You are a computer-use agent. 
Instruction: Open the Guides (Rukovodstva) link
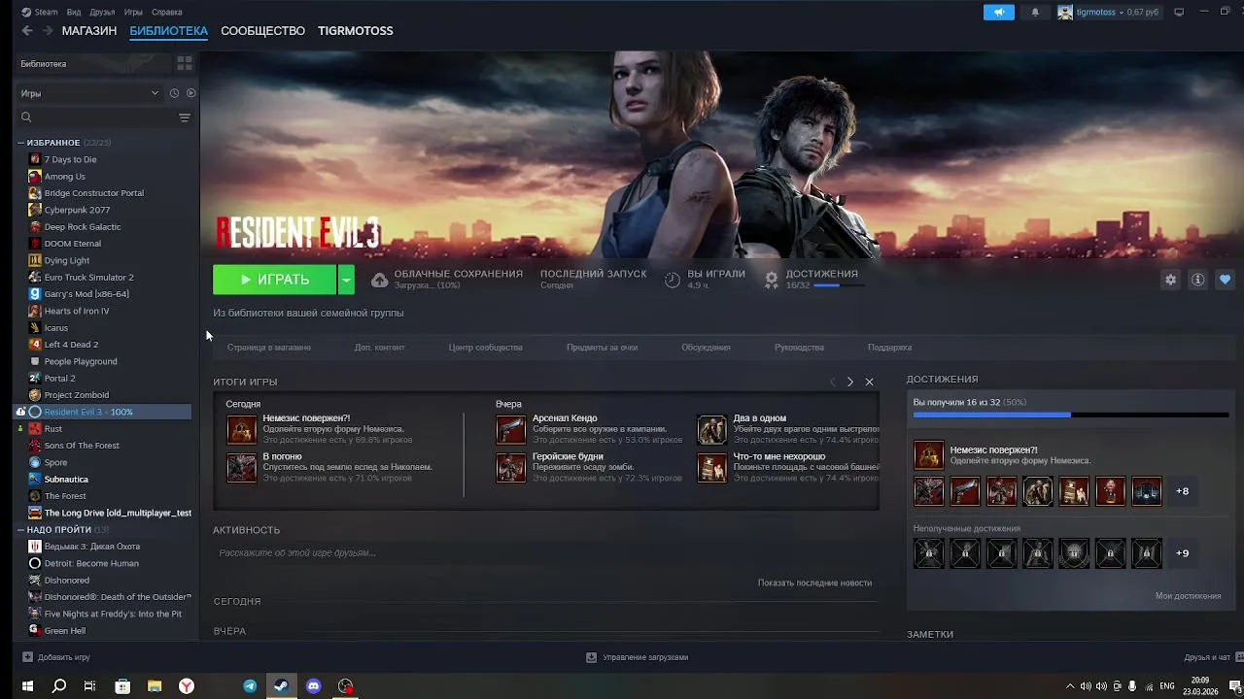799,348
